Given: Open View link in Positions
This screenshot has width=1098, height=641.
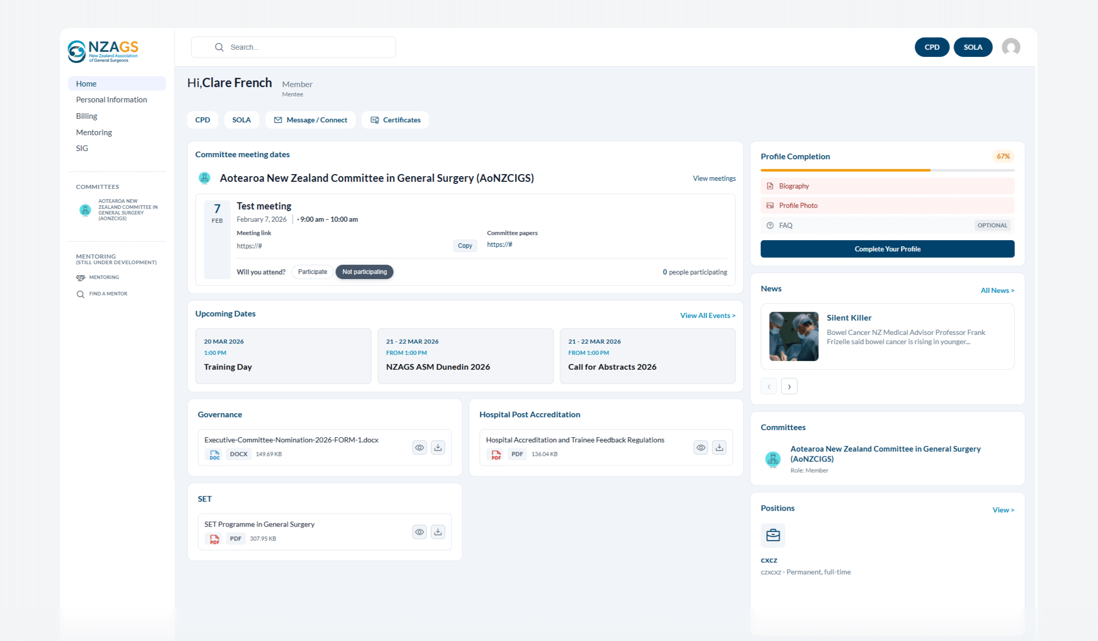Looking at the screenshot, I should click(x=1003, y=510).
